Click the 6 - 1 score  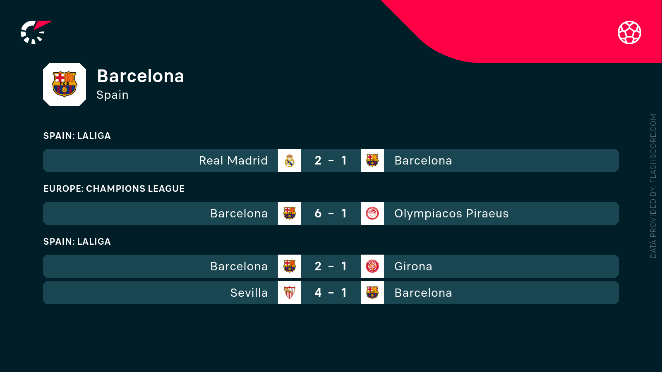[331, 213]
